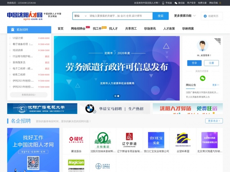The image size is (230, 172).
Task: Open the 辽宁骅迪 company logo
Action: [x=130, y=140]
